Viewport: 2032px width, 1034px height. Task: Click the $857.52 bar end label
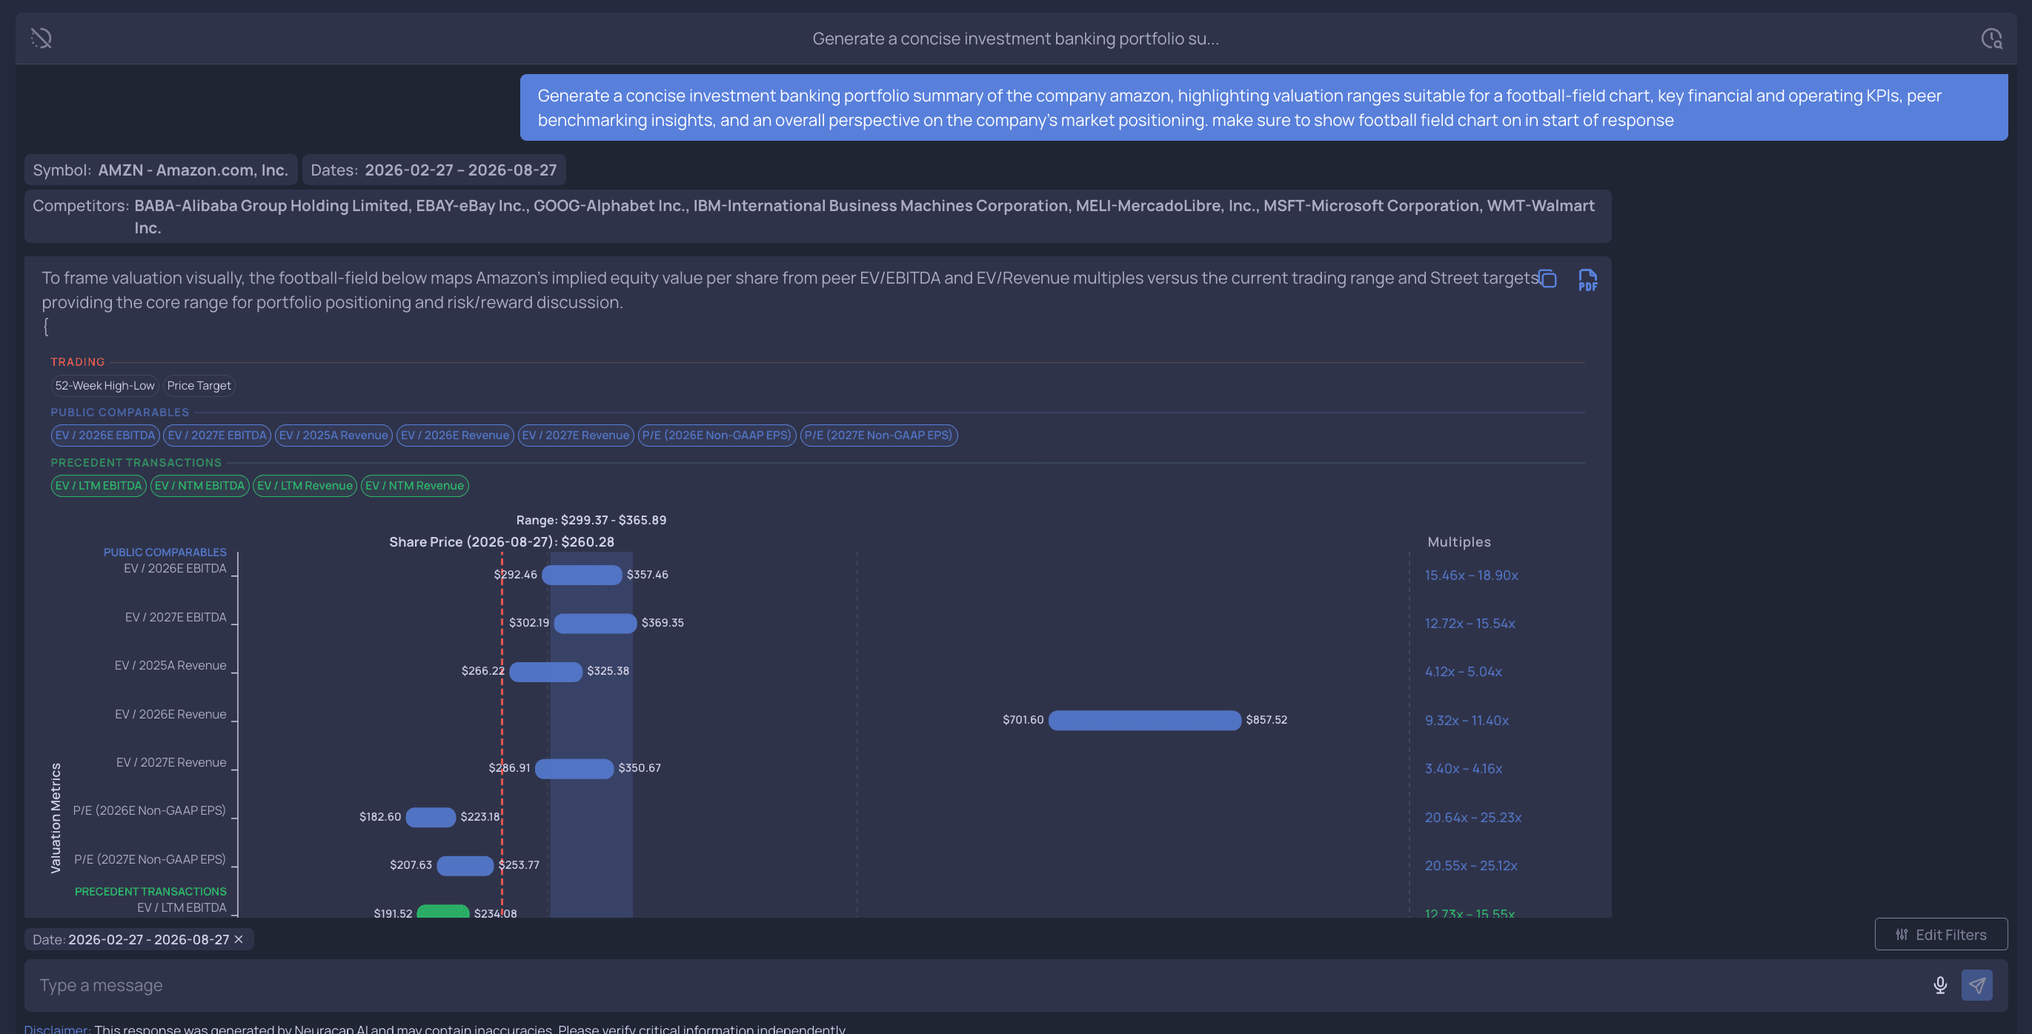click(1266, 720)
